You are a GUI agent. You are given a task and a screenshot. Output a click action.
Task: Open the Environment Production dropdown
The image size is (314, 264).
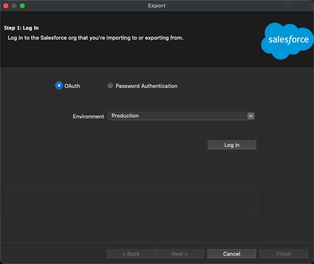[181, 116]
